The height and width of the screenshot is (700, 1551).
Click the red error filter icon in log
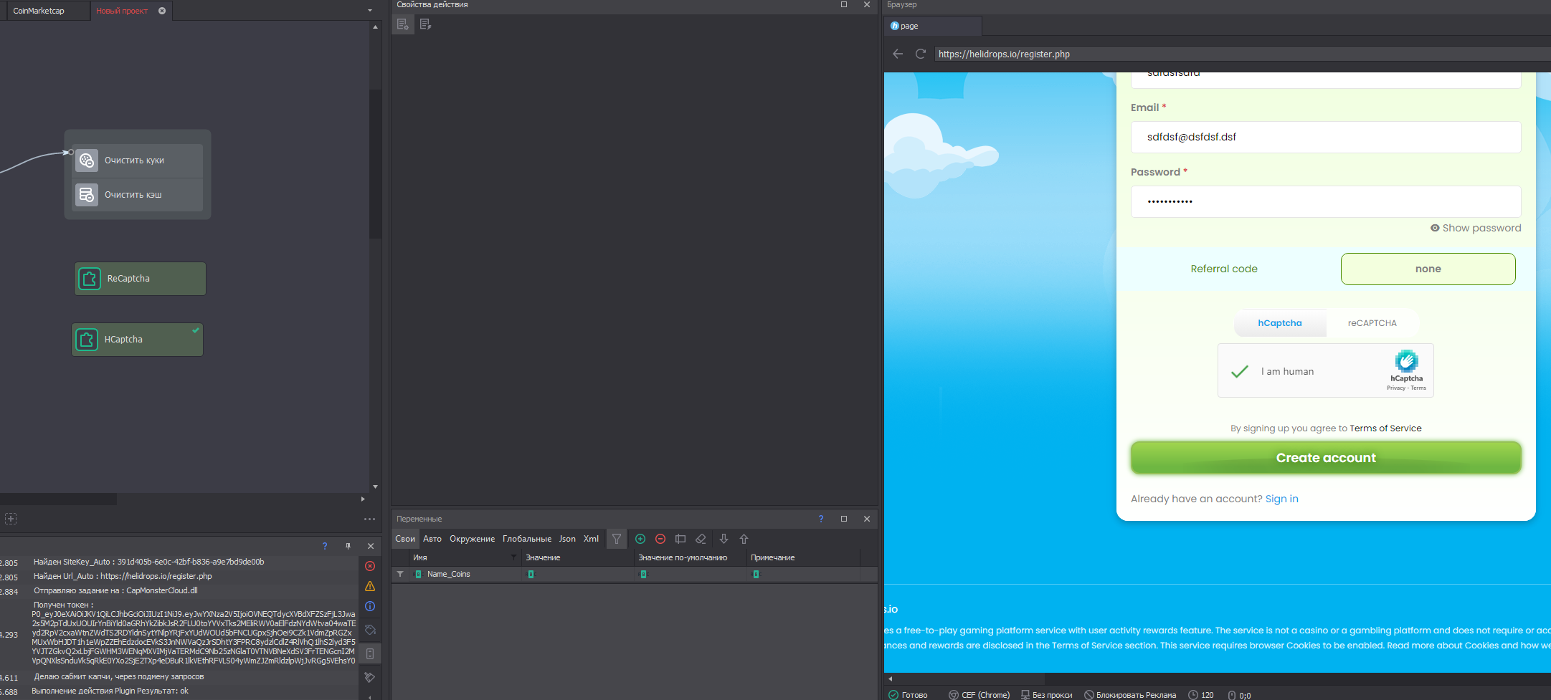(x=370, y=566)
